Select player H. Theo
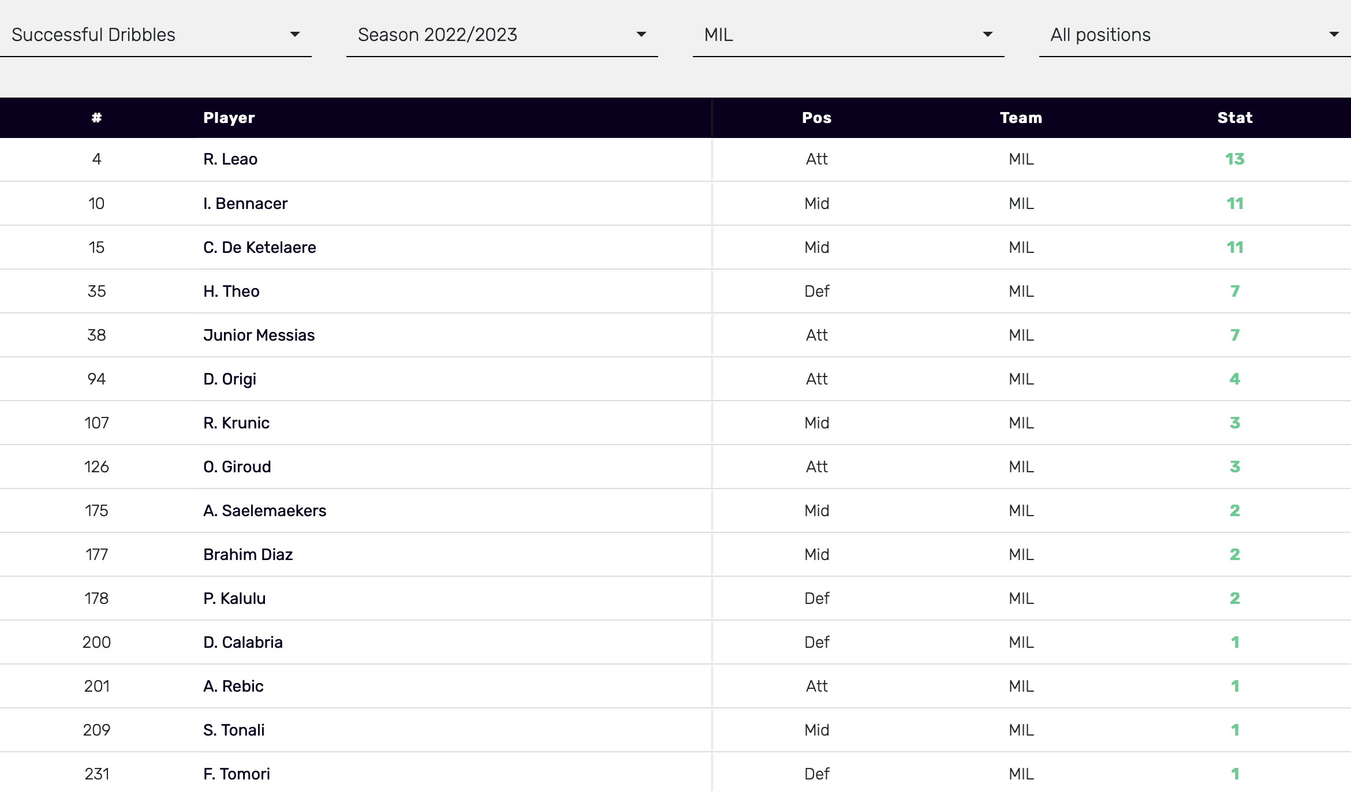 point(232,291)
